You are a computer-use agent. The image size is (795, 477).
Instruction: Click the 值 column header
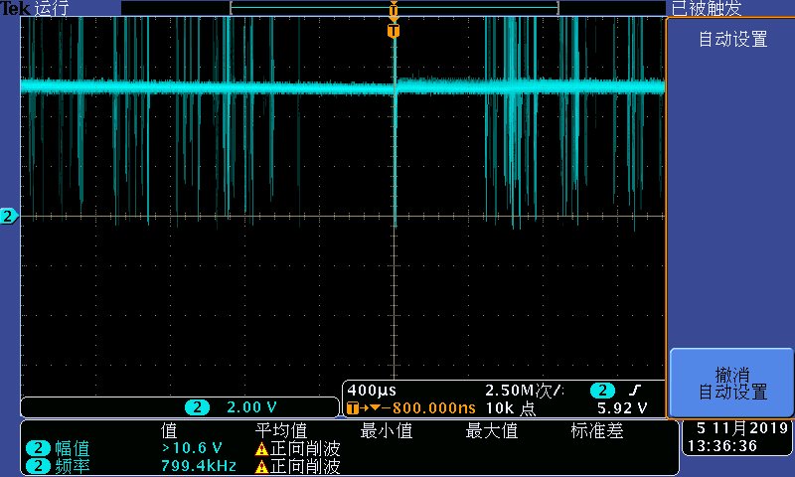coord(169,431)
